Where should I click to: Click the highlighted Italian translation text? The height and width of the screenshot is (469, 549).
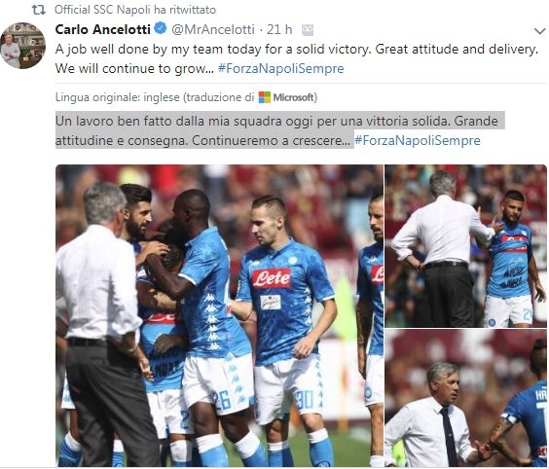click(276, 130)
